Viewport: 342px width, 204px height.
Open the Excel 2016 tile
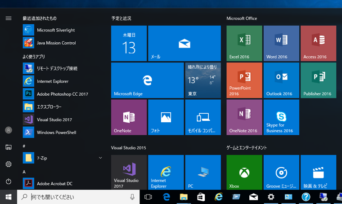coord(244,43)
